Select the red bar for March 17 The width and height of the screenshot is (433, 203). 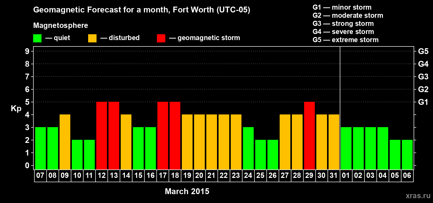click(163, 136)
